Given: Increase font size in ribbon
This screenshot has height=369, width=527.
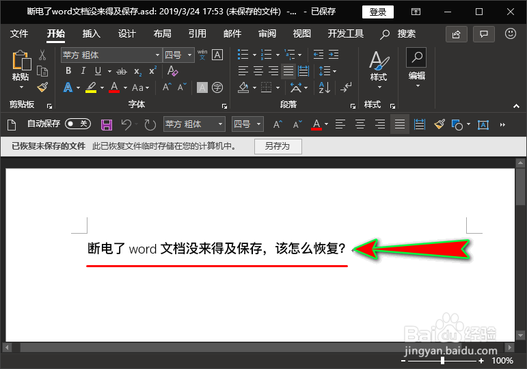Looking at the screenshot, I should coord(167,87).
